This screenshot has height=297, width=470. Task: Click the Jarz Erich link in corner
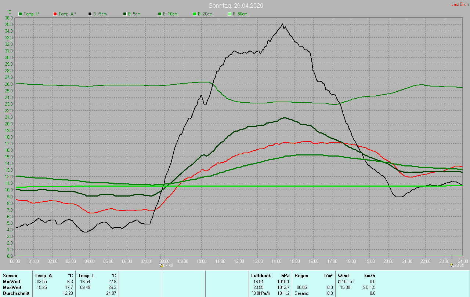(x=460, y=4)
